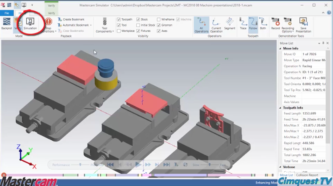
Task: Start Record demonstration tool
Action: [x=275, y=24]
